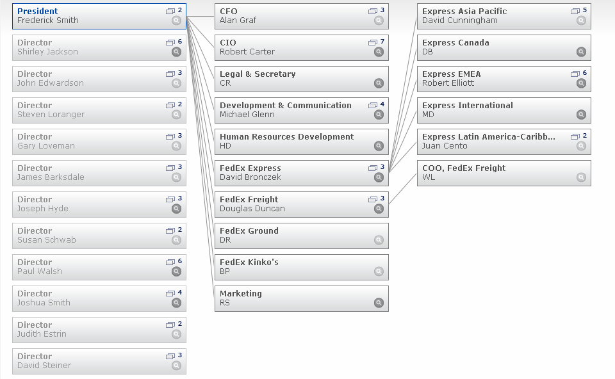
Task: Click the Express International title
Action: click(x=468, y=106)
